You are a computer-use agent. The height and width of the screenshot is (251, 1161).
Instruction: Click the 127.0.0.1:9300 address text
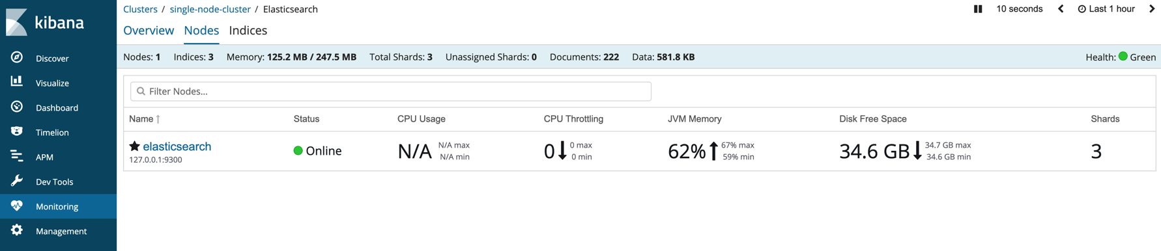[155, 160]
